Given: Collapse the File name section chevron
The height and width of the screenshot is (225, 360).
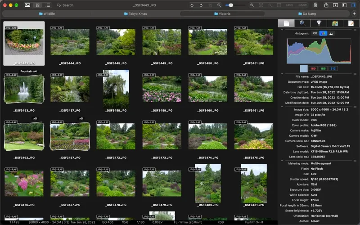Looking at the screenshot, I should tap(282, 74).
